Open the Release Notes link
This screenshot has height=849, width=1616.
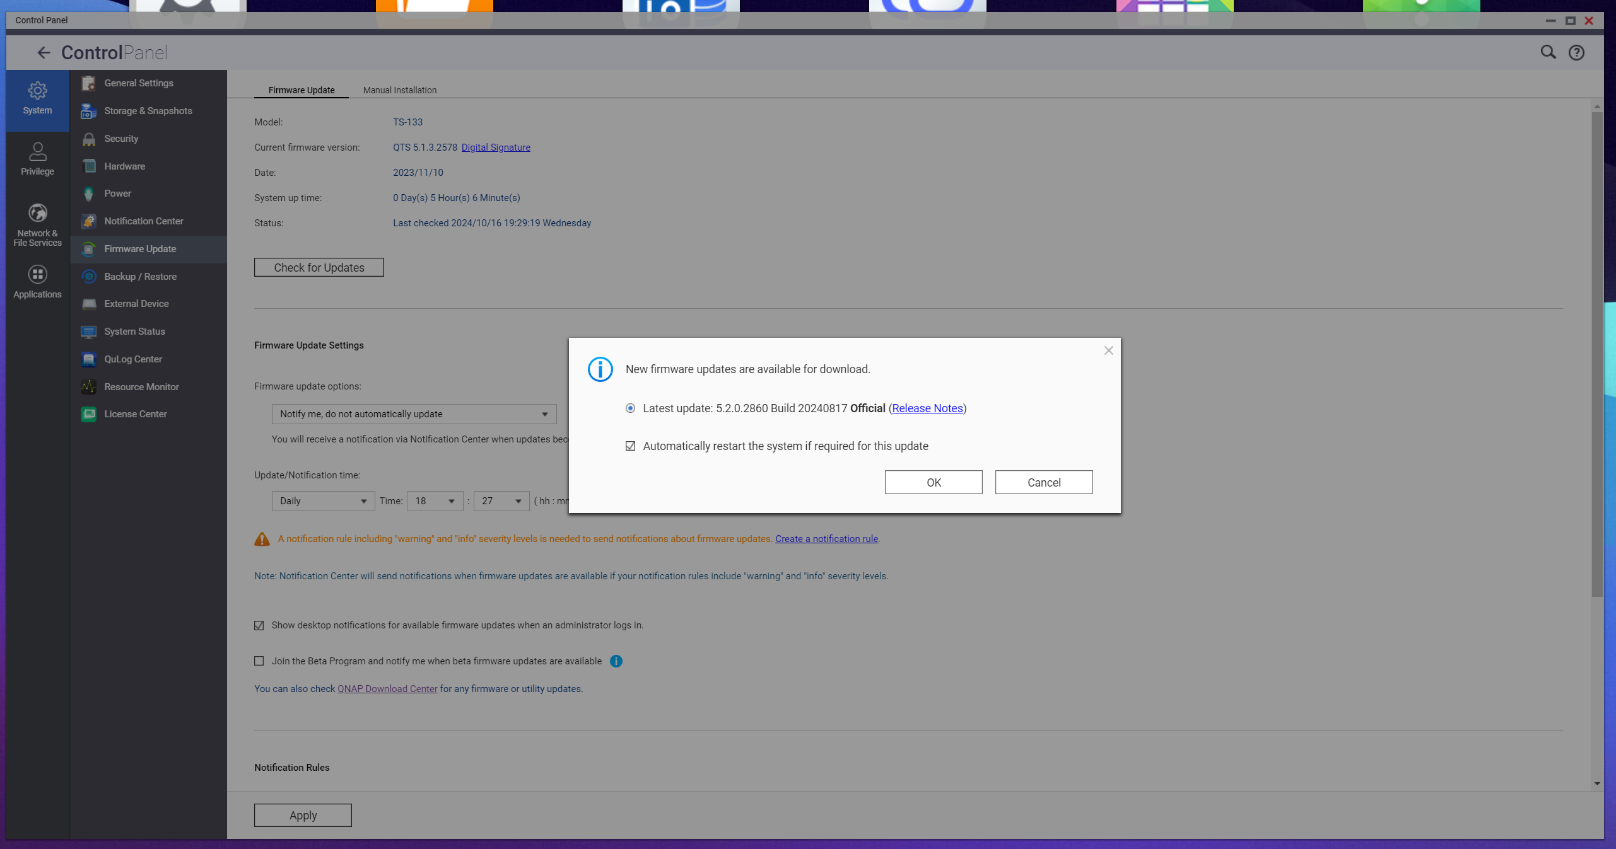(927, 408)
